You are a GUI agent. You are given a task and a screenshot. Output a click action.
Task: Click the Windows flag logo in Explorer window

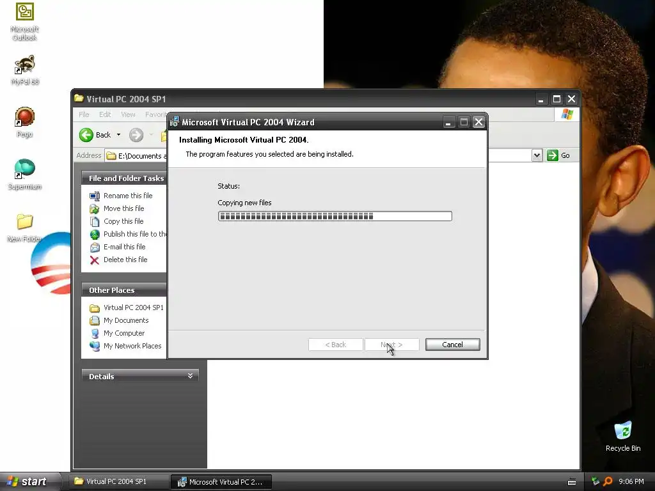click(567, 114)
